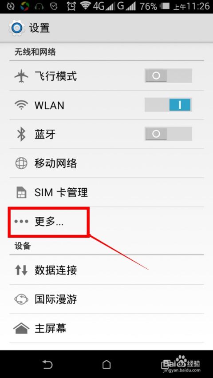Toggle the 飞行模式 airplane mode switch
The width and height of the screenshot is (213, 378).
click(x=168, y=76)
